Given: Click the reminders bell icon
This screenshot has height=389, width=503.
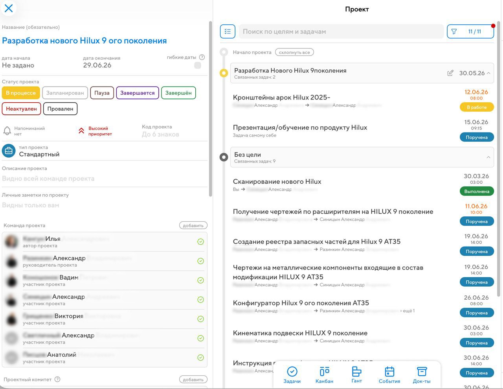Looking at the screenshot, I should [7, 131].
